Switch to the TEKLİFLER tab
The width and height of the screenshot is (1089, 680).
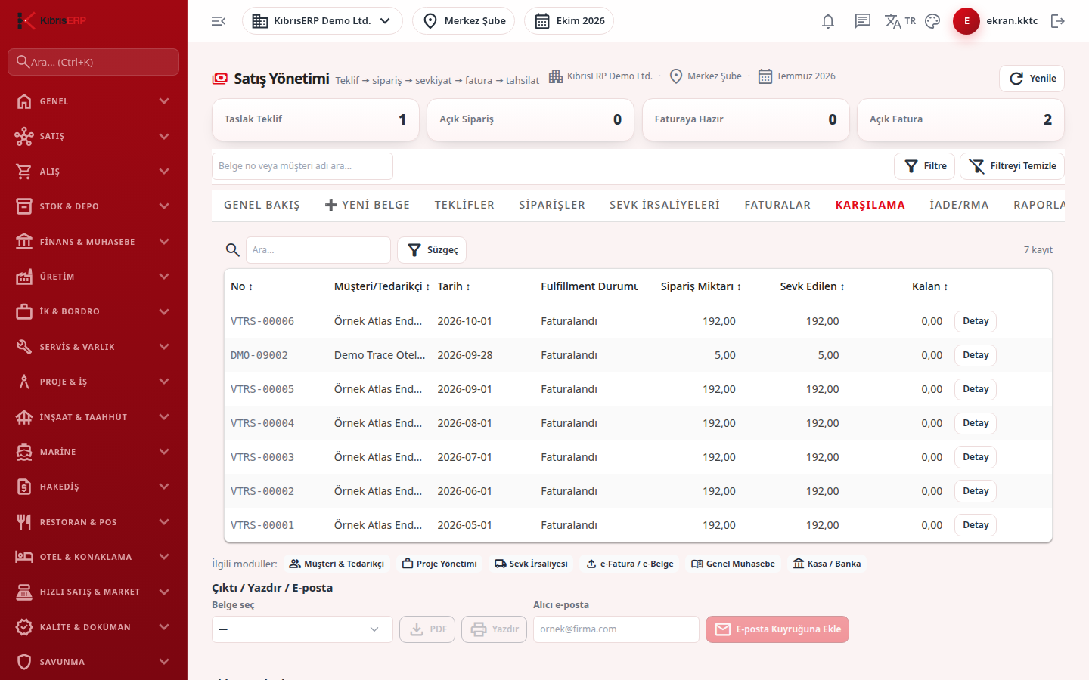click(464, 205)
